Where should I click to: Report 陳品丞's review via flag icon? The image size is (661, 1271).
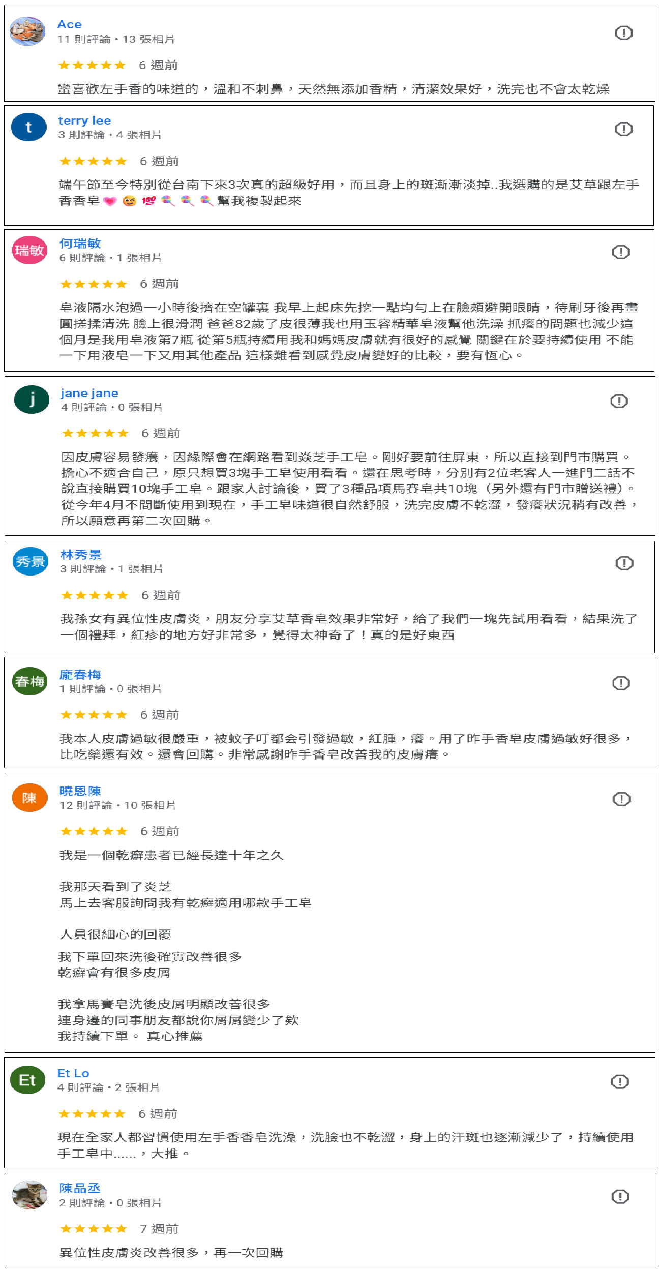[620, 1196]
